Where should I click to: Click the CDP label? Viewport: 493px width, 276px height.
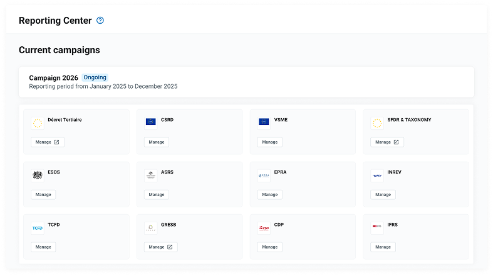pyautogui.click(x=279, y=225)
